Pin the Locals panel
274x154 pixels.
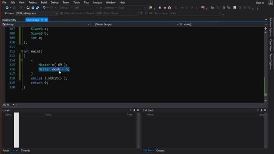tap(134, 110)
